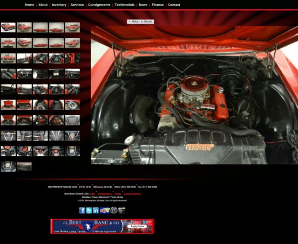Select the last thumbnail in the gallery
The height and width of the screenshot is (244, 298).
pyautogui.click(x=24, y=167)
